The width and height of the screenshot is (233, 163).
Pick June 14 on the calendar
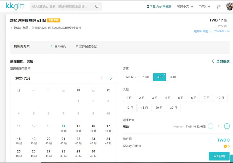tap(63, 128)
